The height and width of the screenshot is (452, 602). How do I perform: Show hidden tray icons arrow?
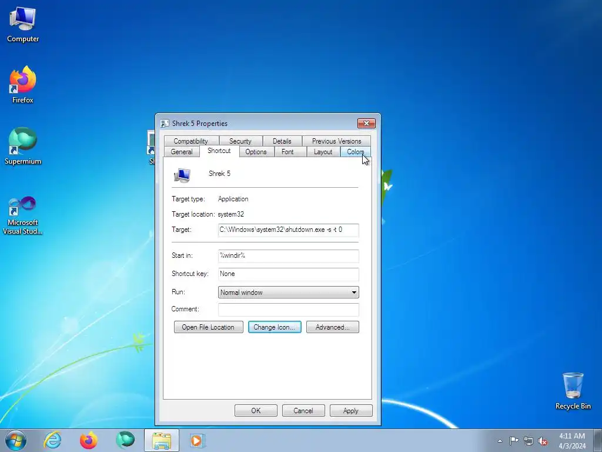(500, 441)
